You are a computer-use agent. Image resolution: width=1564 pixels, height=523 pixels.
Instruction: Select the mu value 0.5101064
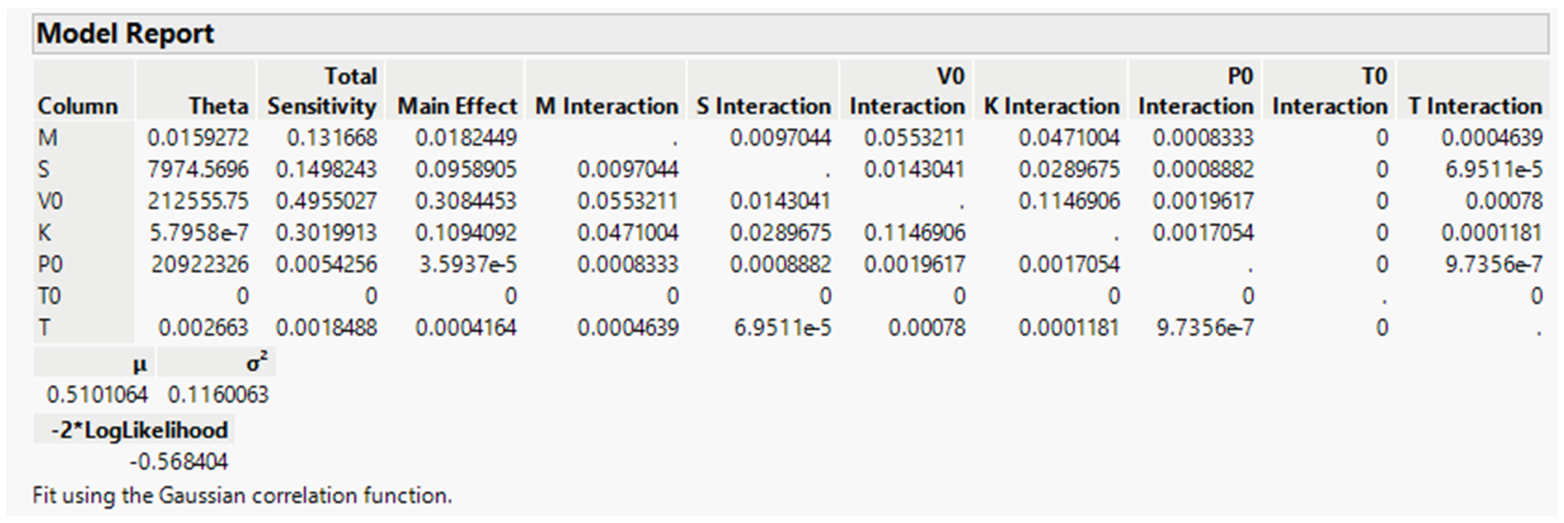click(x=97, y=395)
